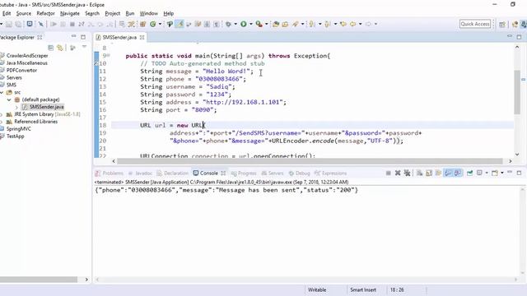The height and width of the screenshot is (296, 527).
Task: Toggle Show Console When Standard Out Changes
Action: (x=448, y=173)
